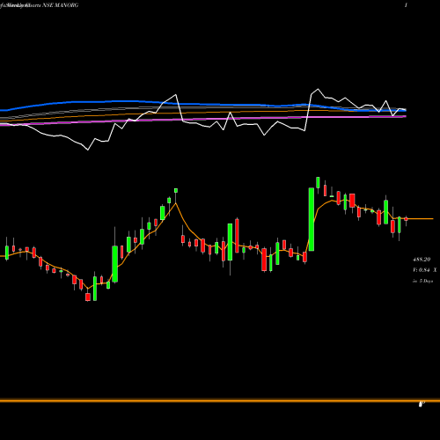440x440 pixels.
Task: Click the price value '488.29'
Action: [422, 260]
